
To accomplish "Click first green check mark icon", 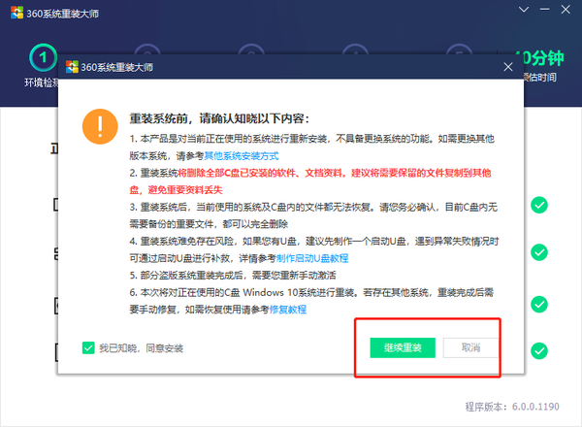I will [x=539, y=205].
